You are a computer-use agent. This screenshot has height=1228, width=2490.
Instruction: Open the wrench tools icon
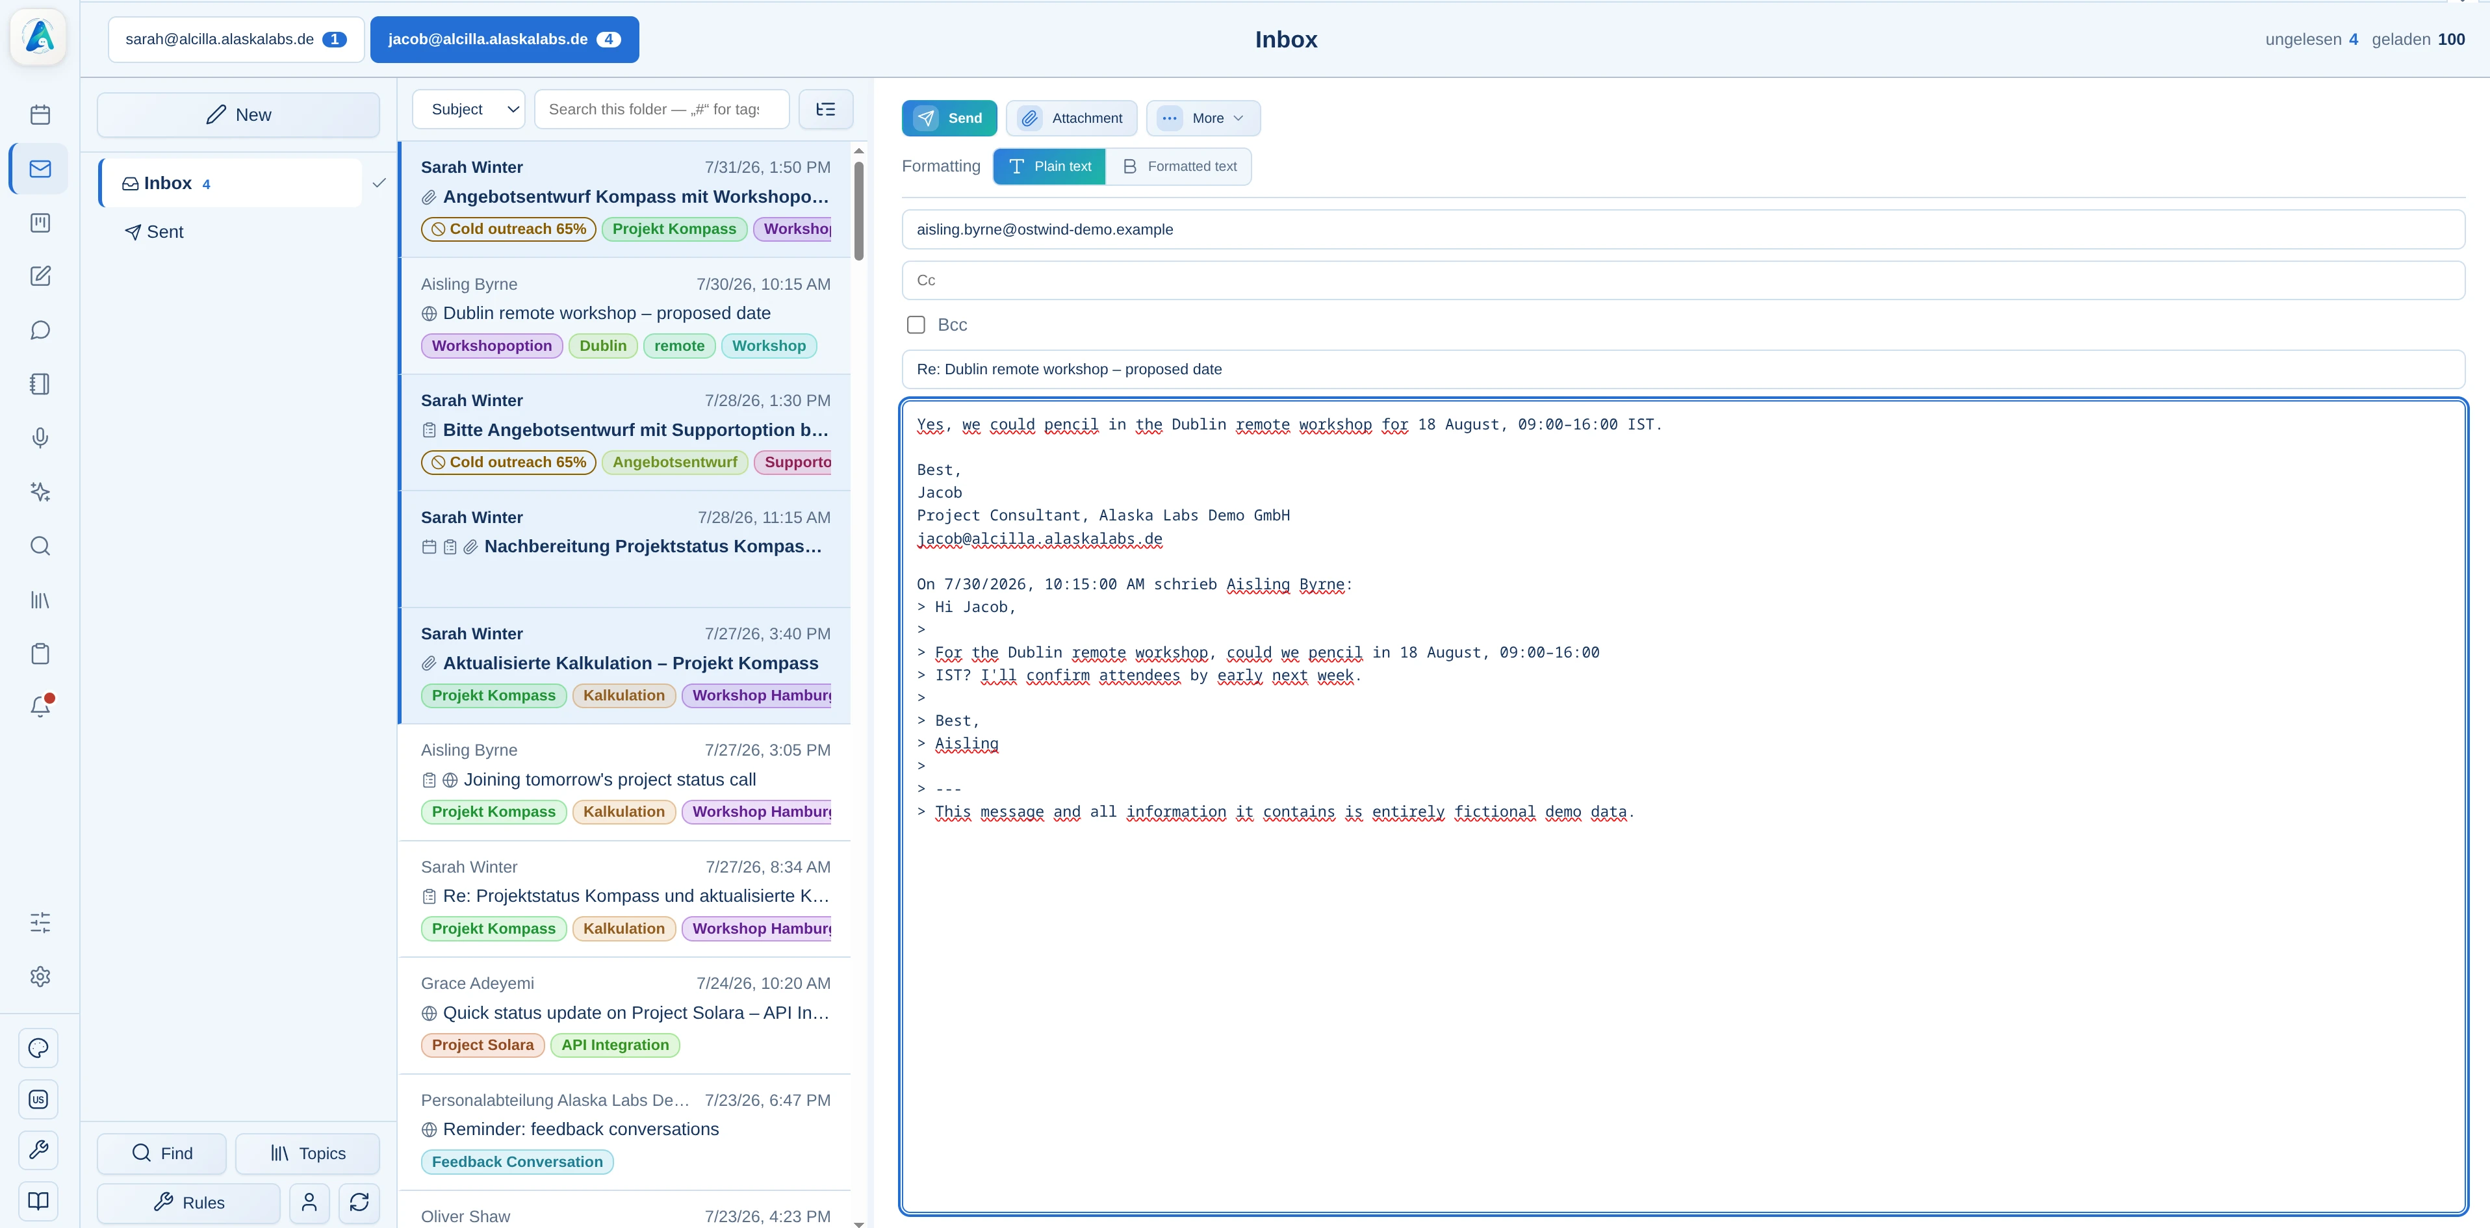[39, 1150]
